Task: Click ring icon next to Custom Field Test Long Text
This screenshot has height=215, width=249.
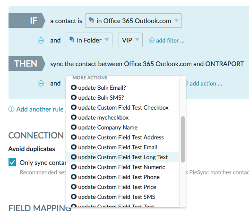Action: (x=74, y=157)
